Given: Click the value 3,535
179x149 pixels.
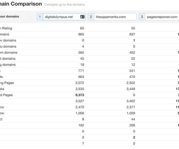Looking at the screenshot, I should point(80,89).
